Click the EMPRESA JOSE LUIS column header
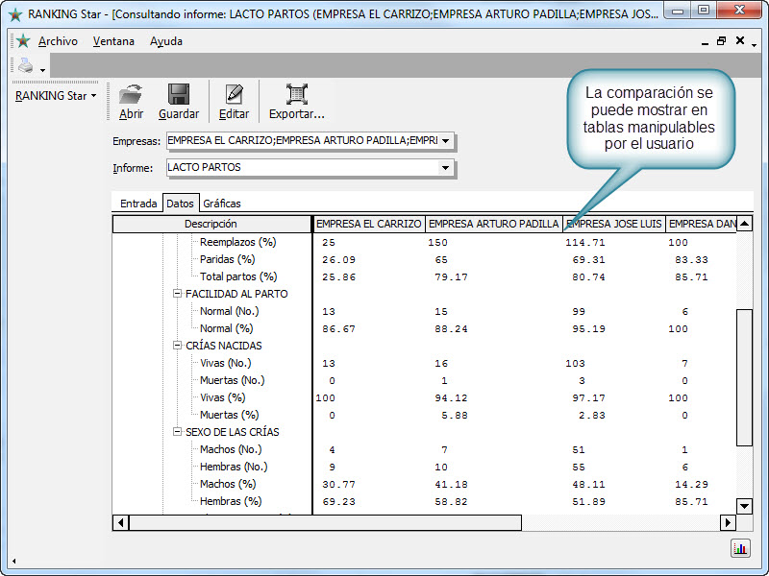 pos(614,224)
